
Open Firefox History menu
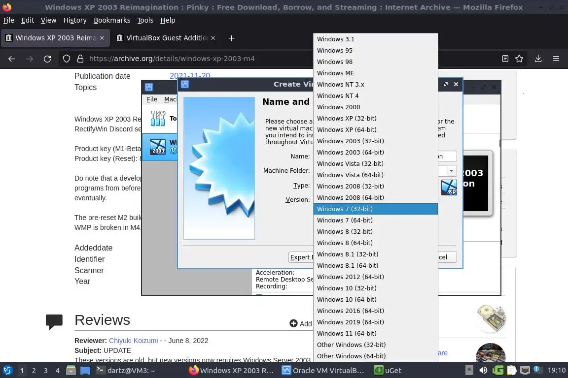(x=75, y=20)
